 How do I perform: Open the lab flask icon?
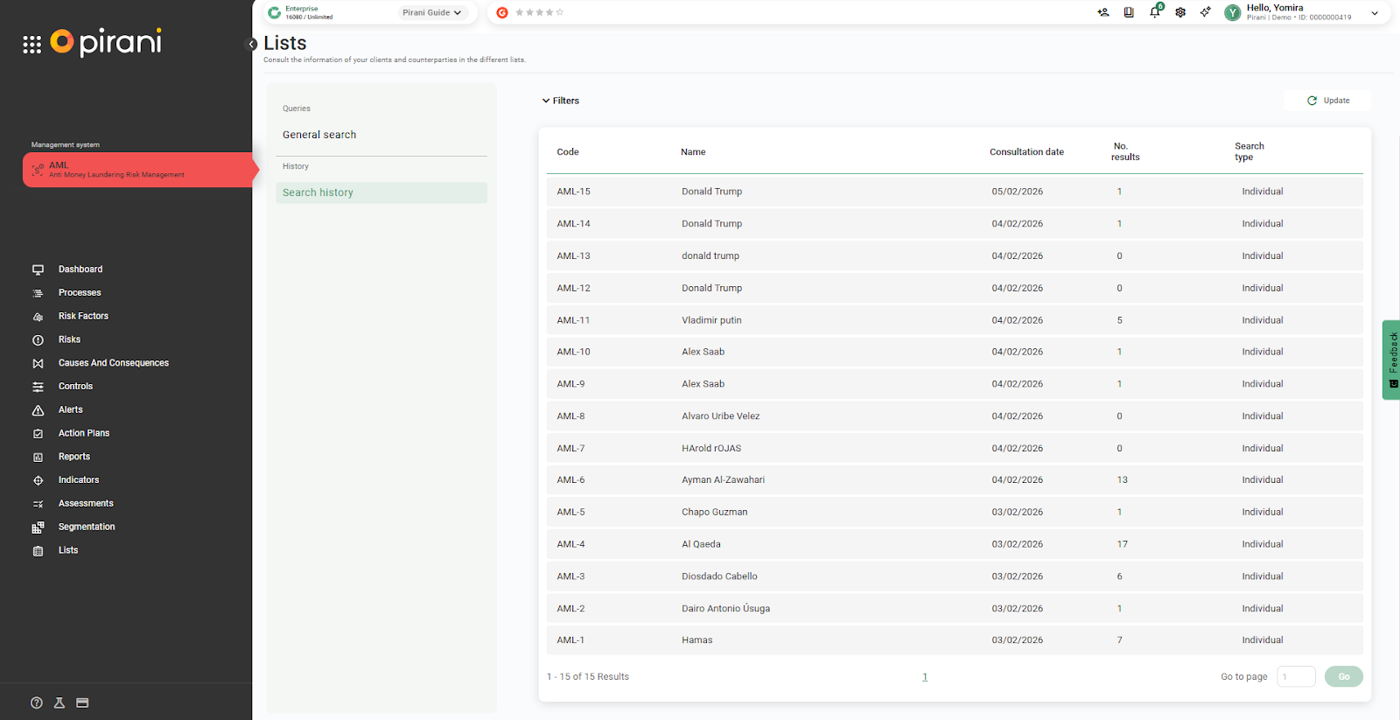59,703
